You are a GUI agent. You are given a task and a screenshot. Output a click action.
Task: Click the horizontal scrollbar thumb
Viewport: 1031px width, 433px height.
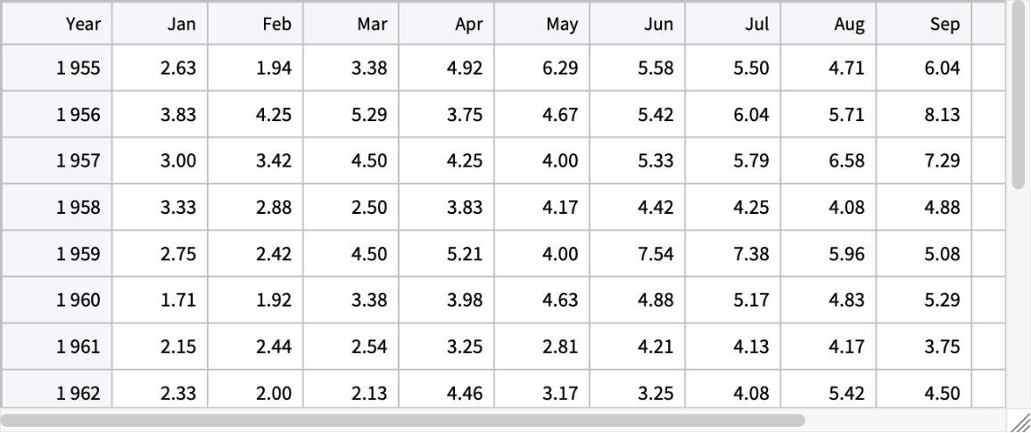point(403,419)
